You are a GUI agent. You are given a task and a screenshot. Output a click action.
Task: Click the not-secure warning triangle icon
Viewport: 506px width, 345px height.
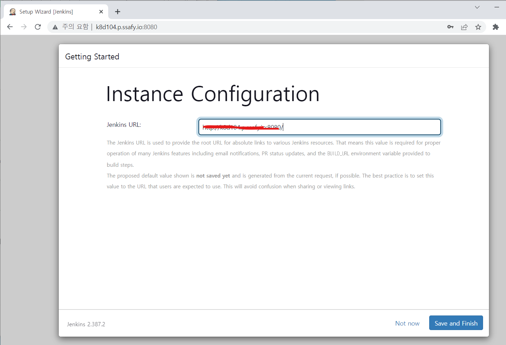[55, 27]
